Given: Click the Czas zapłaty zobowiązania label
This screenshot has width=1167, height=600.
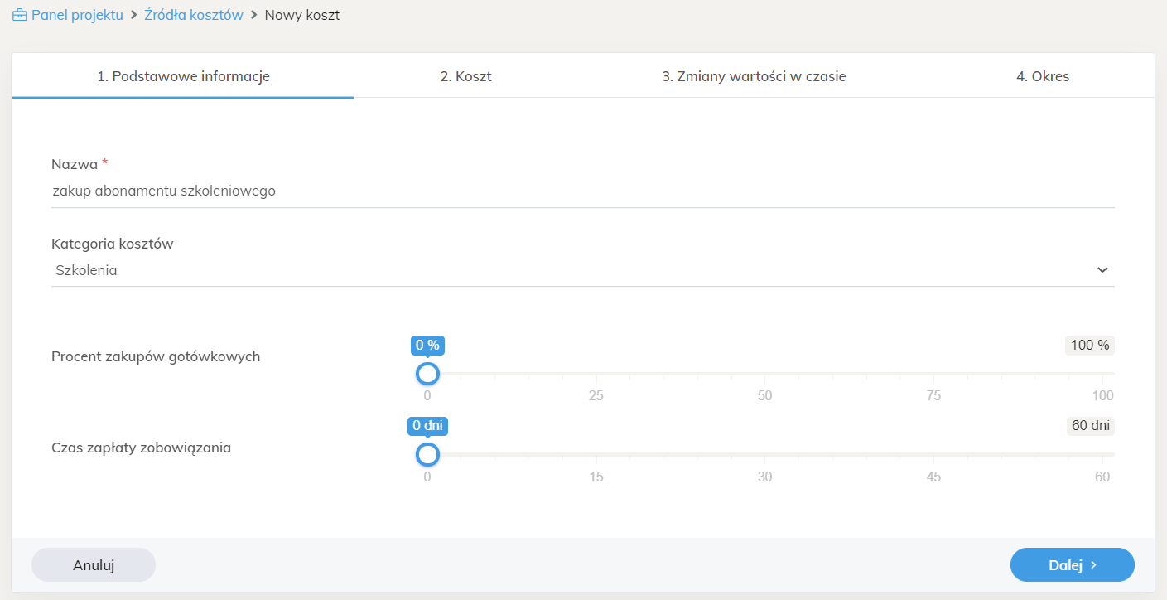Looking at the screenshot, I should click(141, 448).
